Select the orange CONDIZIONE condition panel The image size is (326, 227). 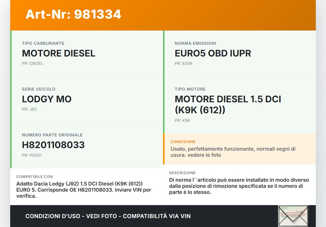click(239, 149)
